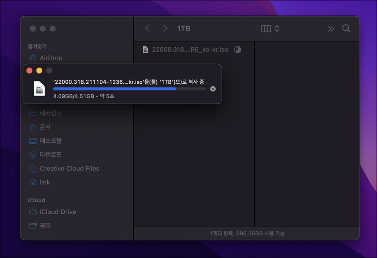Click the house icon beside link

[33, 182]
